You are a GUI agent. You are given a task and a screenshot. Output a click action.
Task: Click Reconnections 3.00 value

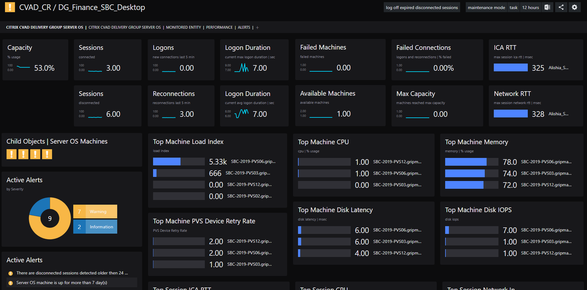click(x=187, y=114)
